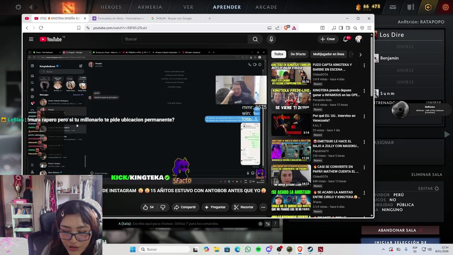This screenshot has height=255, width=453.
Task: Show hidden system tray icons chevron
Action: tap(383, 249)
